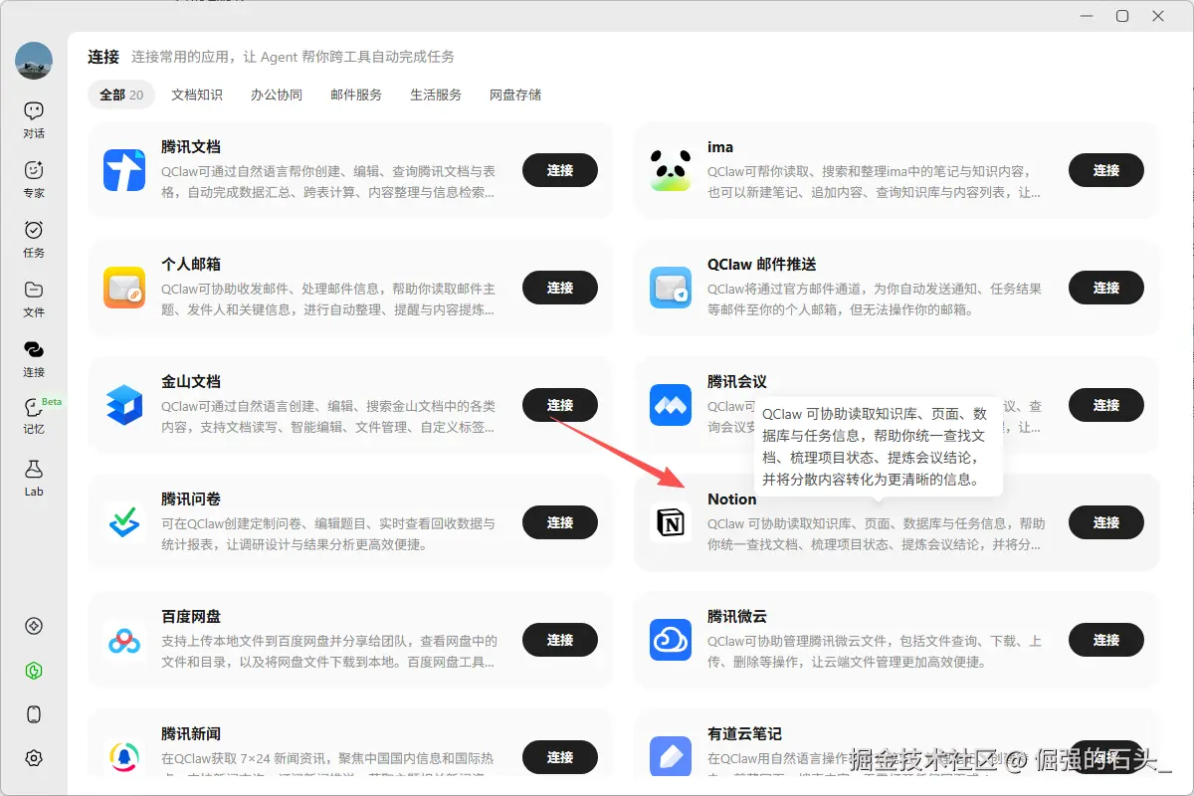Screen dimensions: 1194x796
Task: Open settings via the gear icon
Action: coord(34,758)
